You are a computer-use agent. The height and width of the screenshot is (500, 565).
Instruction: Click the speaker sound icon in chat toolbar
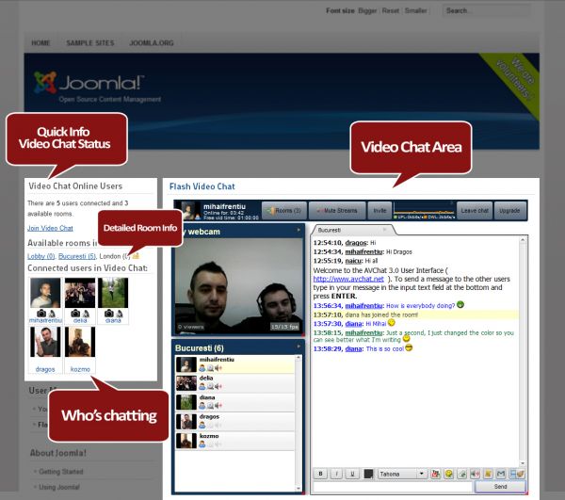coord(475,474)
